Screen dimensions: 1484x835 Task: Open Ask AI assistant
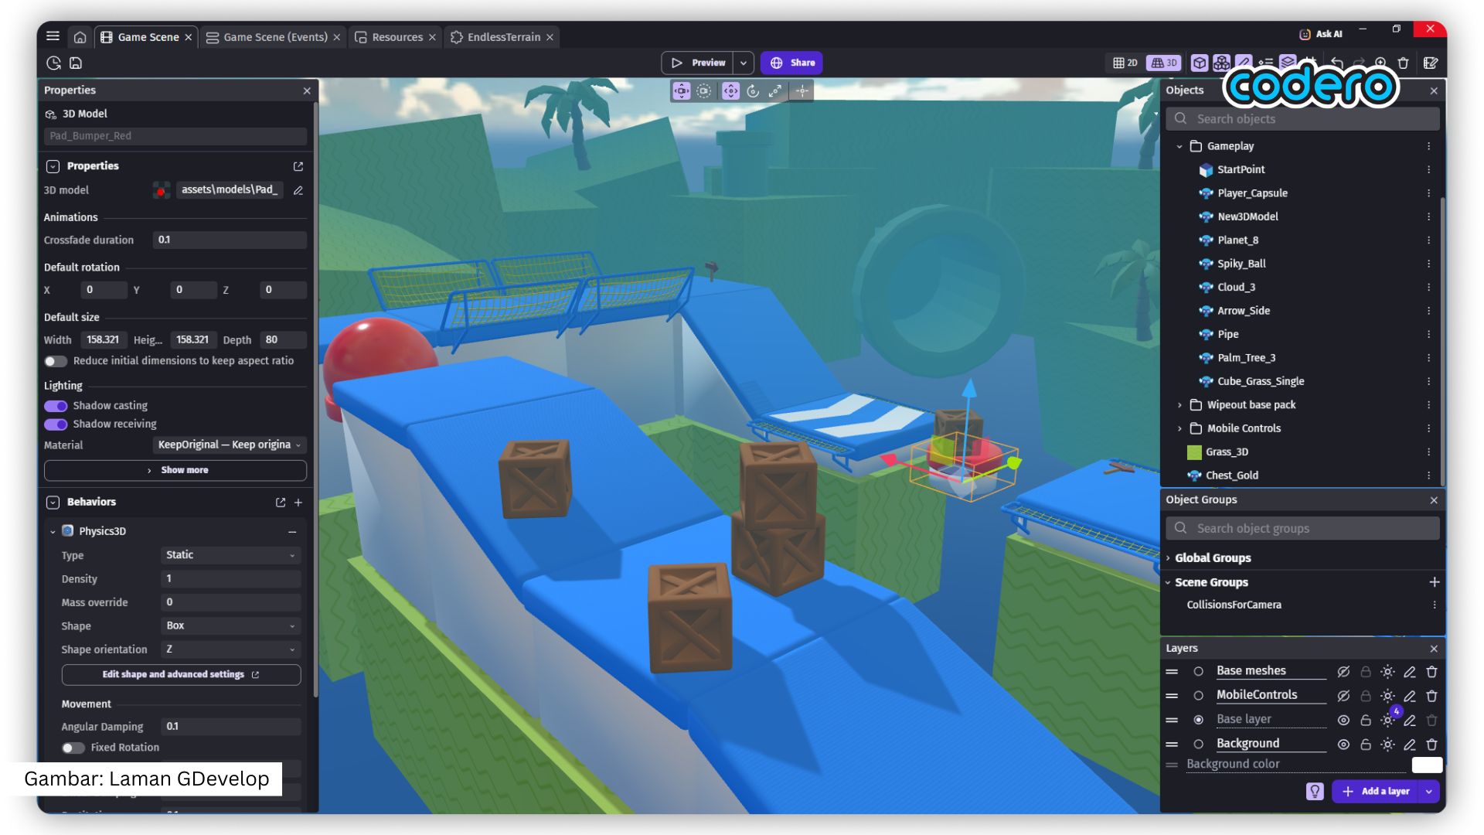[1321, 34]
